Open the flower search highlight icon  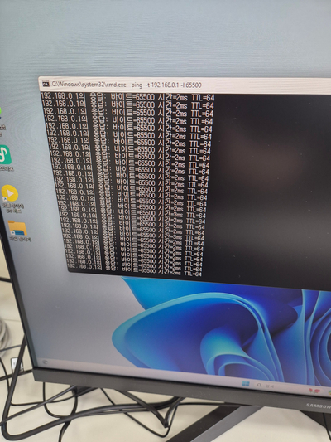(314, 391)
